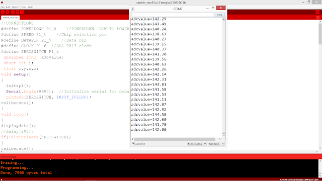
Task: Click the COM7 window title icon
Action: click(133, 9)
